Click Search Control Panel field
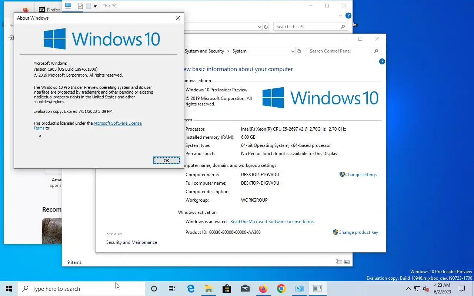 344,51
